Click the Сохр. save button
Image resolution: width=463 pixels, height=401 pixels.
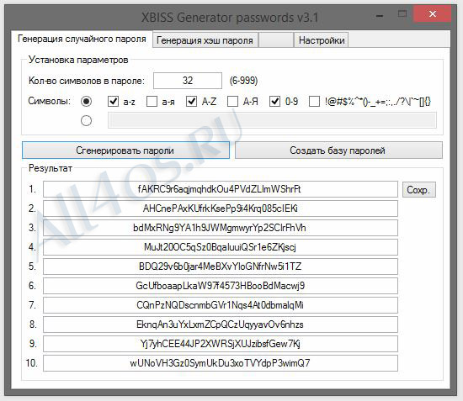(419, 189)
